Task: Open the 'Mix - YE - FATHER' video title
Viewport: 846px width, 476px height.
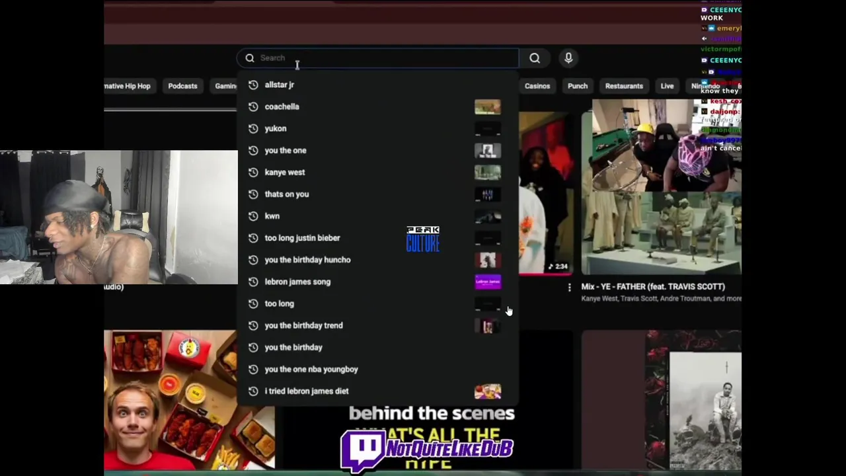Action: [x=653, y=286]
